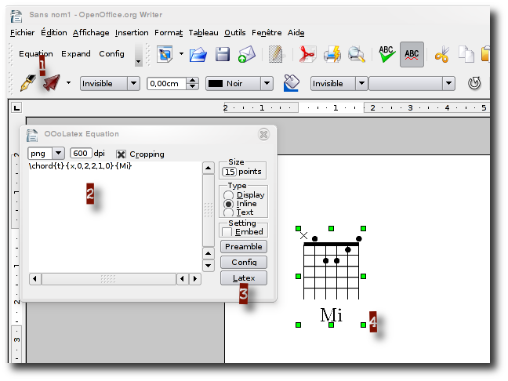Click the Save floppy disk icon
The width and height of the screenshot is (508, 381).
[x=223, y=54]
